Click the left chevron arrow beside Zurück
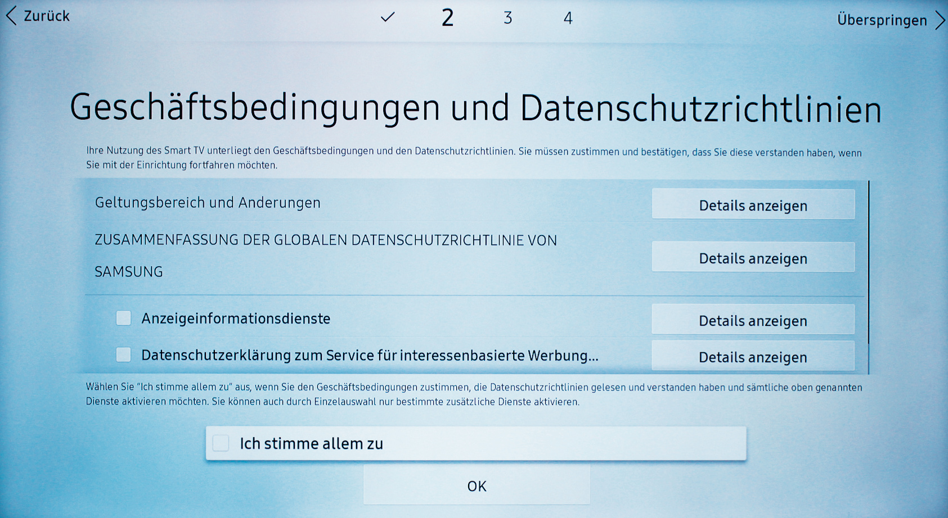This screenshot has height=518, width=948. point(11,16)
